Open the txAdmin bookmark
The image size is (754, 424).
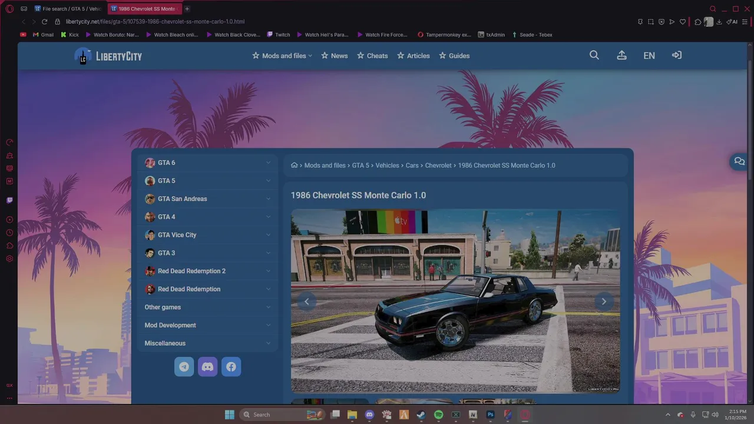(x=491, y=35)
